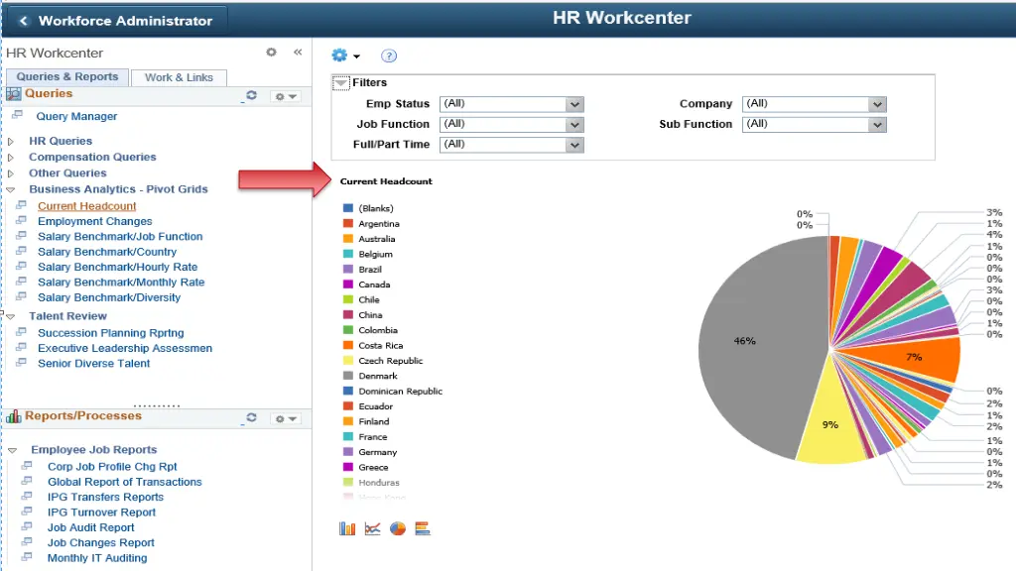
Task: Click the Queries section icon
Action: coord(14,94)
